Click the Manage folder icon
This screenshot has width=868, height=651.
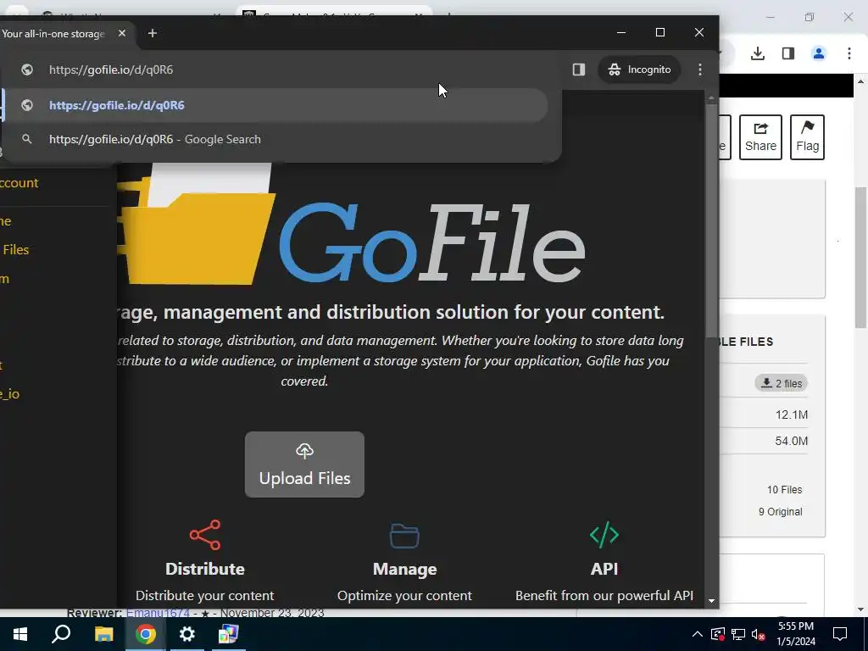[404, 536]
